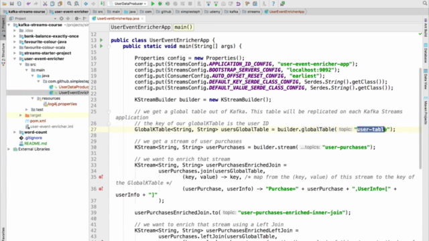Click the main() method breadcrumb
The width and height of the screenshot is (429, 241).
(183, 27)
